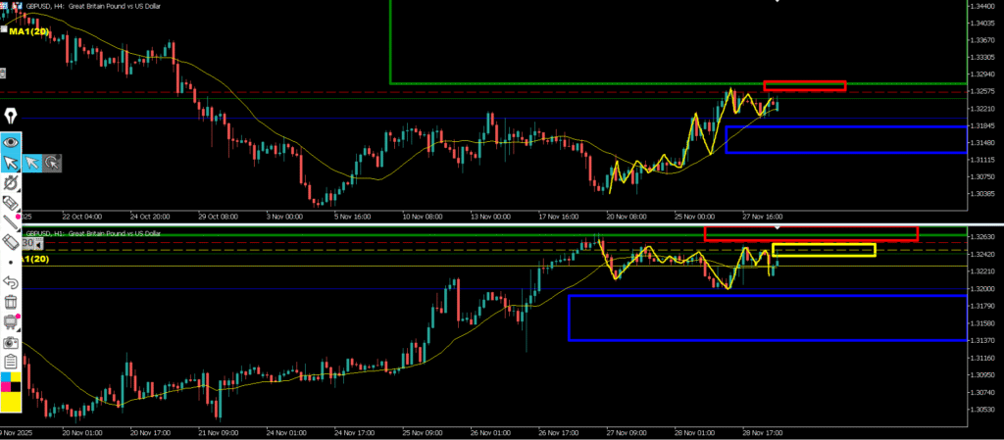Image resolution: width=1004 pixels, height=440 pixels.
Task: Click the small arrow button beside the 30 box
Action: 38,244
